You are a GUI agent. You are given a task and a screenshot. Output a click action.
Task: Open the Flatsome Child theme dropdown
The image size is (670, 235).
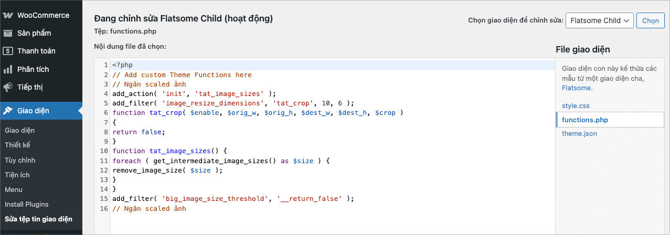click(600, 20)
